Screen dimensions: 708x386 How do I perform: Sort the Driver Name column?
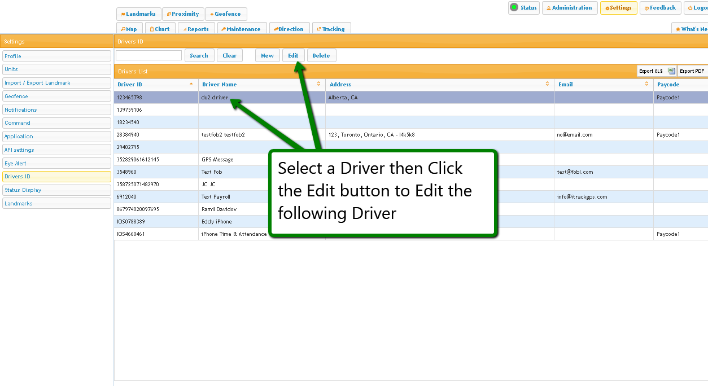pyautogui.click(x=318, y=84)
